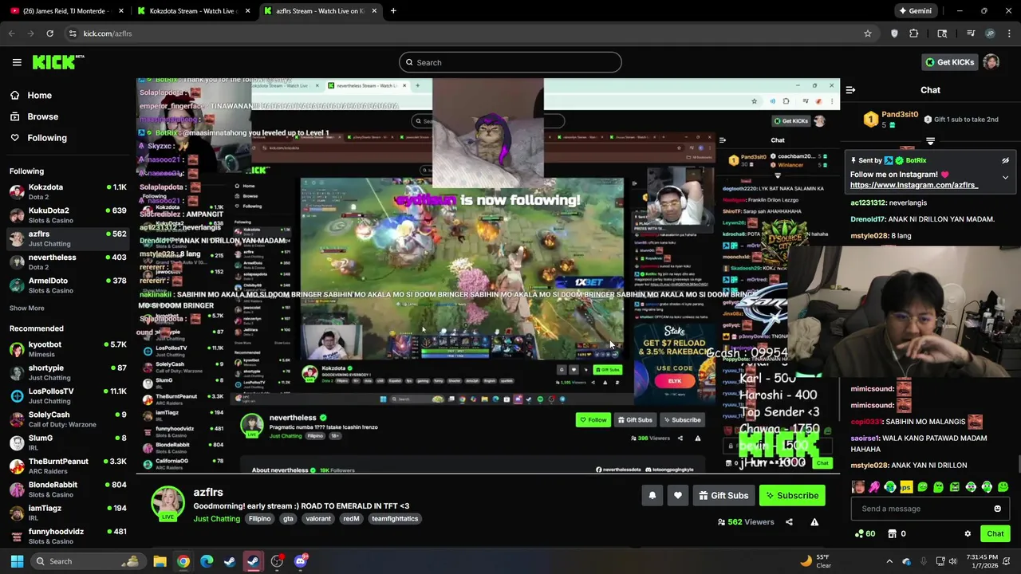Open media controls icon in Chrome toolbar
This screenshot has width=1021, height=574.
[970, 33]
